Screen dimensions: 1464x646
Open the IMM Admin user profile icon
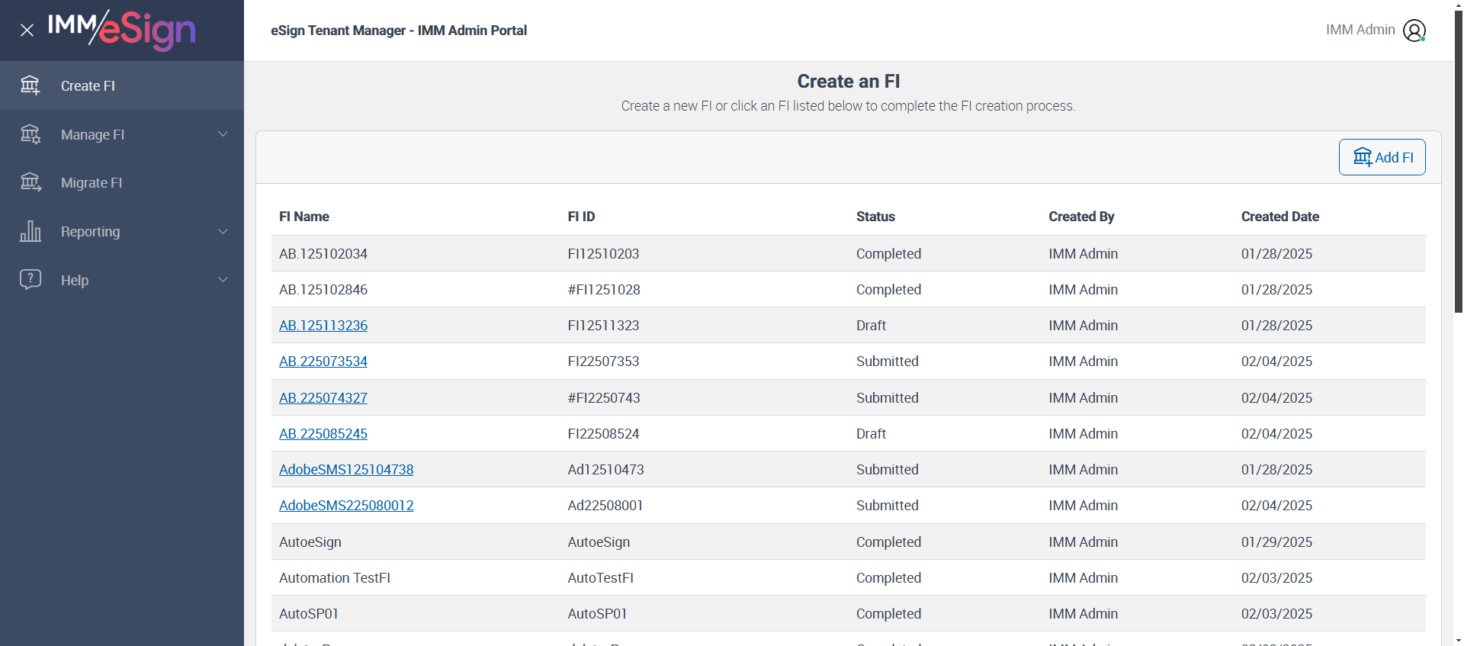[1414, 31]
